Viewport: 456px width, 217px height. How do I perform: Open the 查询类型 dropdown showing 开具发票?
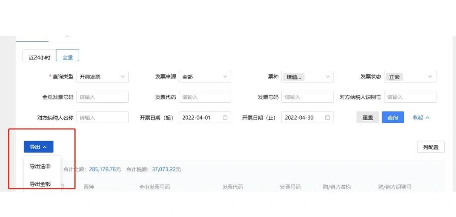[x=102, y=77]
